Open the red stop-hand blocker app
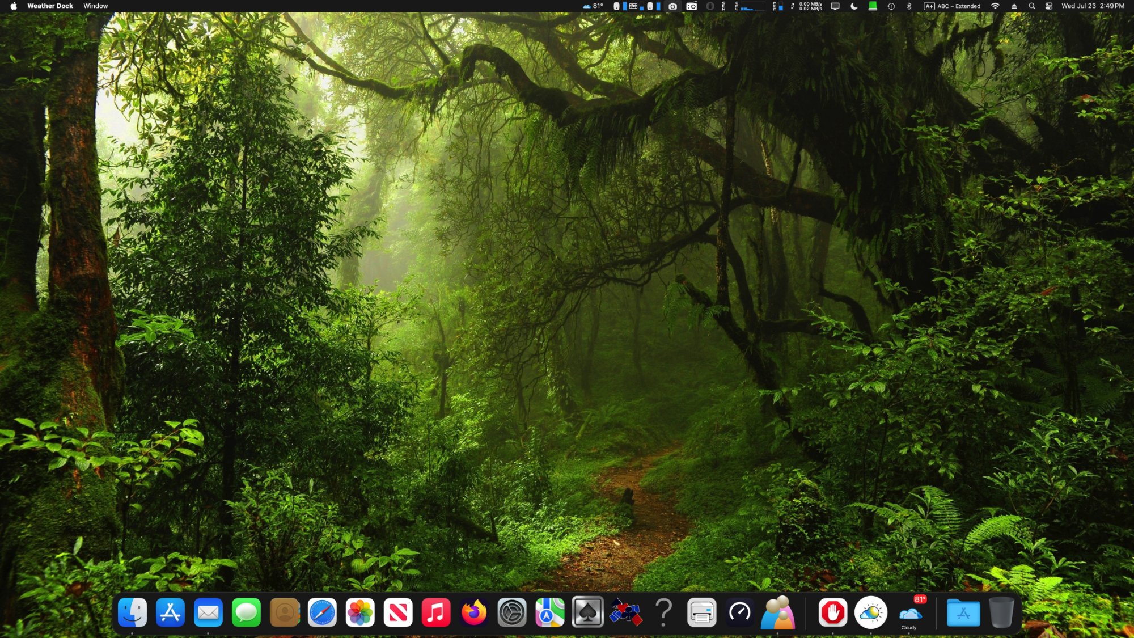1134x638 pixels. (832, 613)
